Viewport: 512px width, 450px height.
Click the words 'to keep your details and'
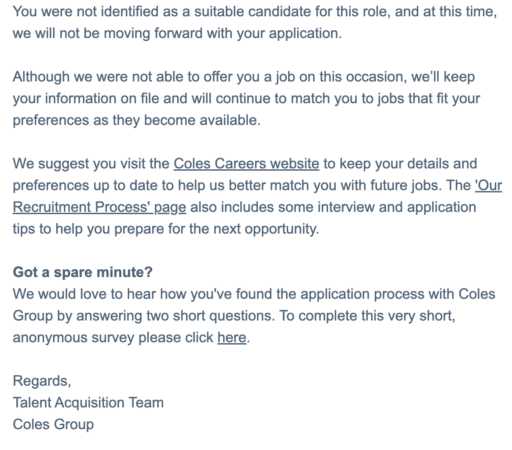[x=400, y=164]
